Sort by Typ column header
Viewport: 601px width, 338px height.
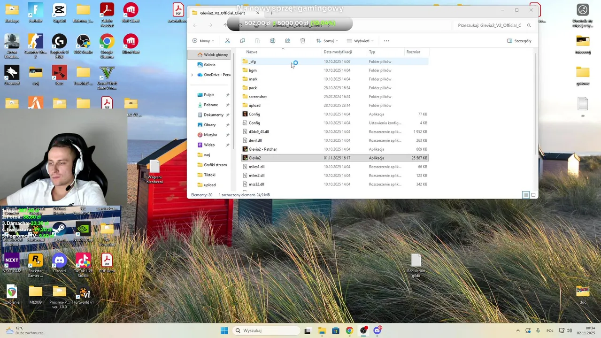372,52
